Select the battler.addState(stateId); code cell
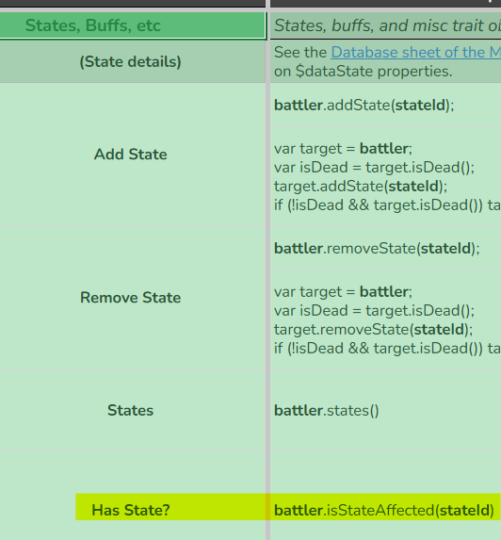 click(x=385, y=105)
